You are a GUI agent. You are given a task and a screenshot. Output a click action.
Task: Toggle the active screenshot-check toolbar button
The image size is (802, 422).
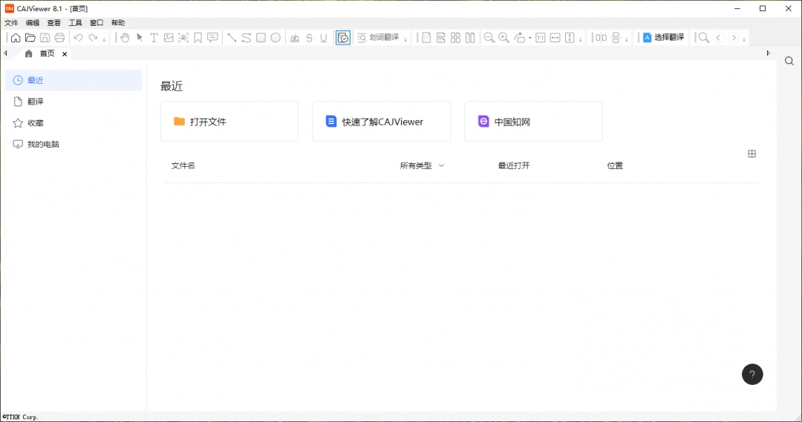pyautogui.click(x=343, y=38)
